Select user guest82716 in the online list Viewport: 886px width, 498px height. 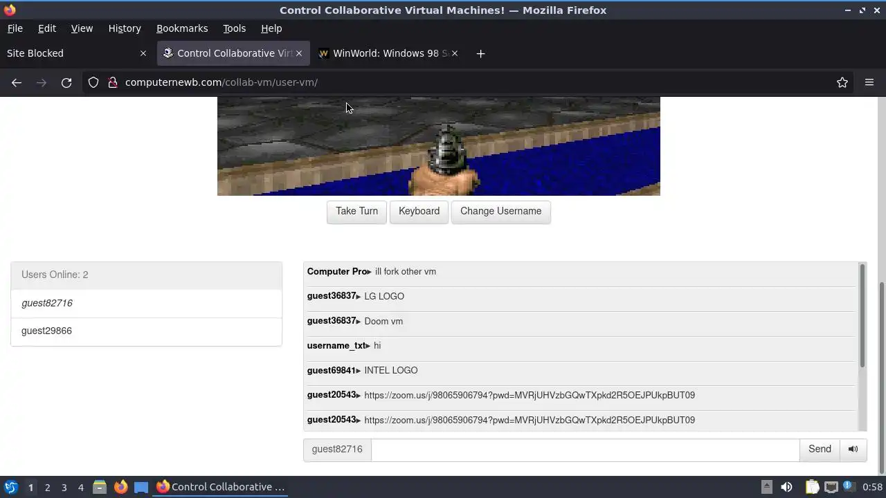(146, 303)
